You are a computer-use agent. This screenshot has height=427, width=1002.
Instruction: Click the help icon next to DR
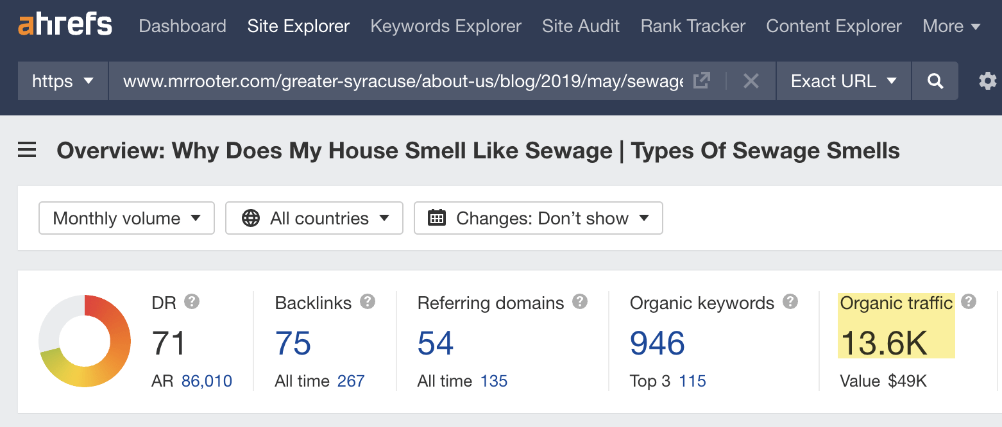192,301
